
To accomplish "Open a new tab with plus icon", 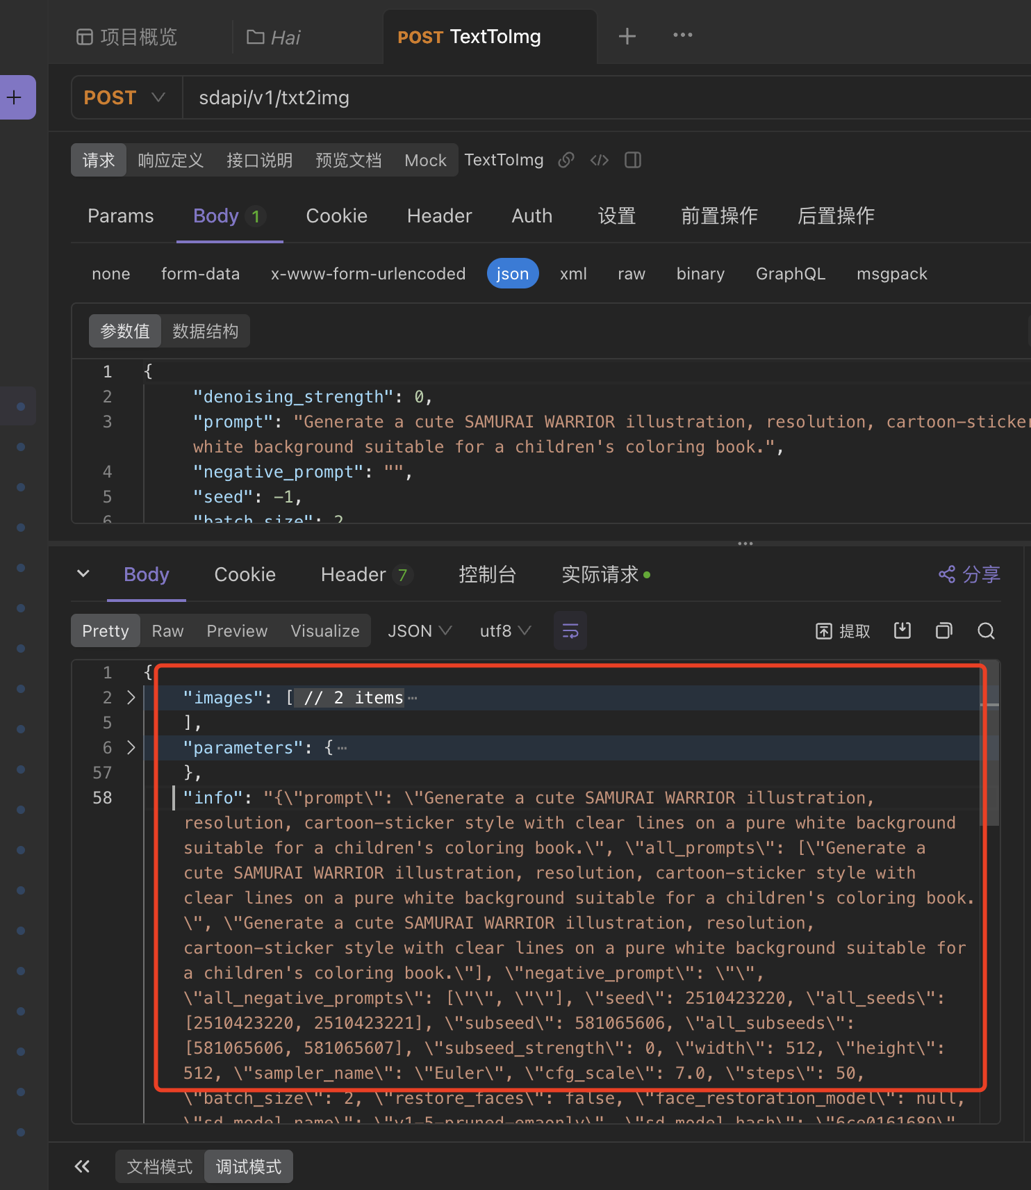I will (x=627, y=36).
